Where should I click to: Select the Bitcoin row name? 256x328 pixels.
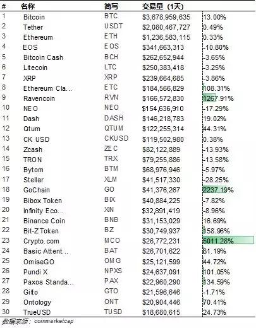click(x=34, y=17)
